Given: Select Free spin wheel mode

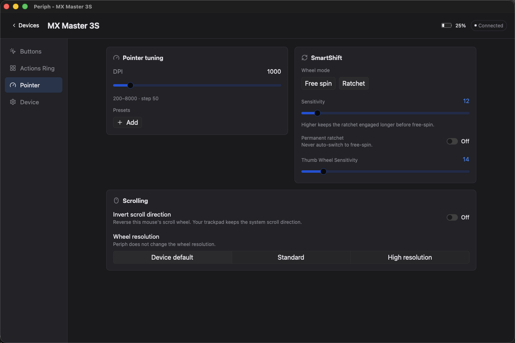Looking at the screenshot, I should tap(318, 83).
